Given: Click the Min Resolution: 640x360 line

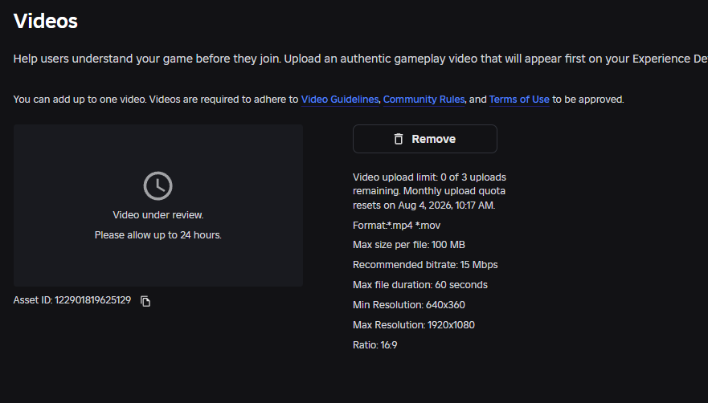Looking at the screenshot, I should [409, 304].
